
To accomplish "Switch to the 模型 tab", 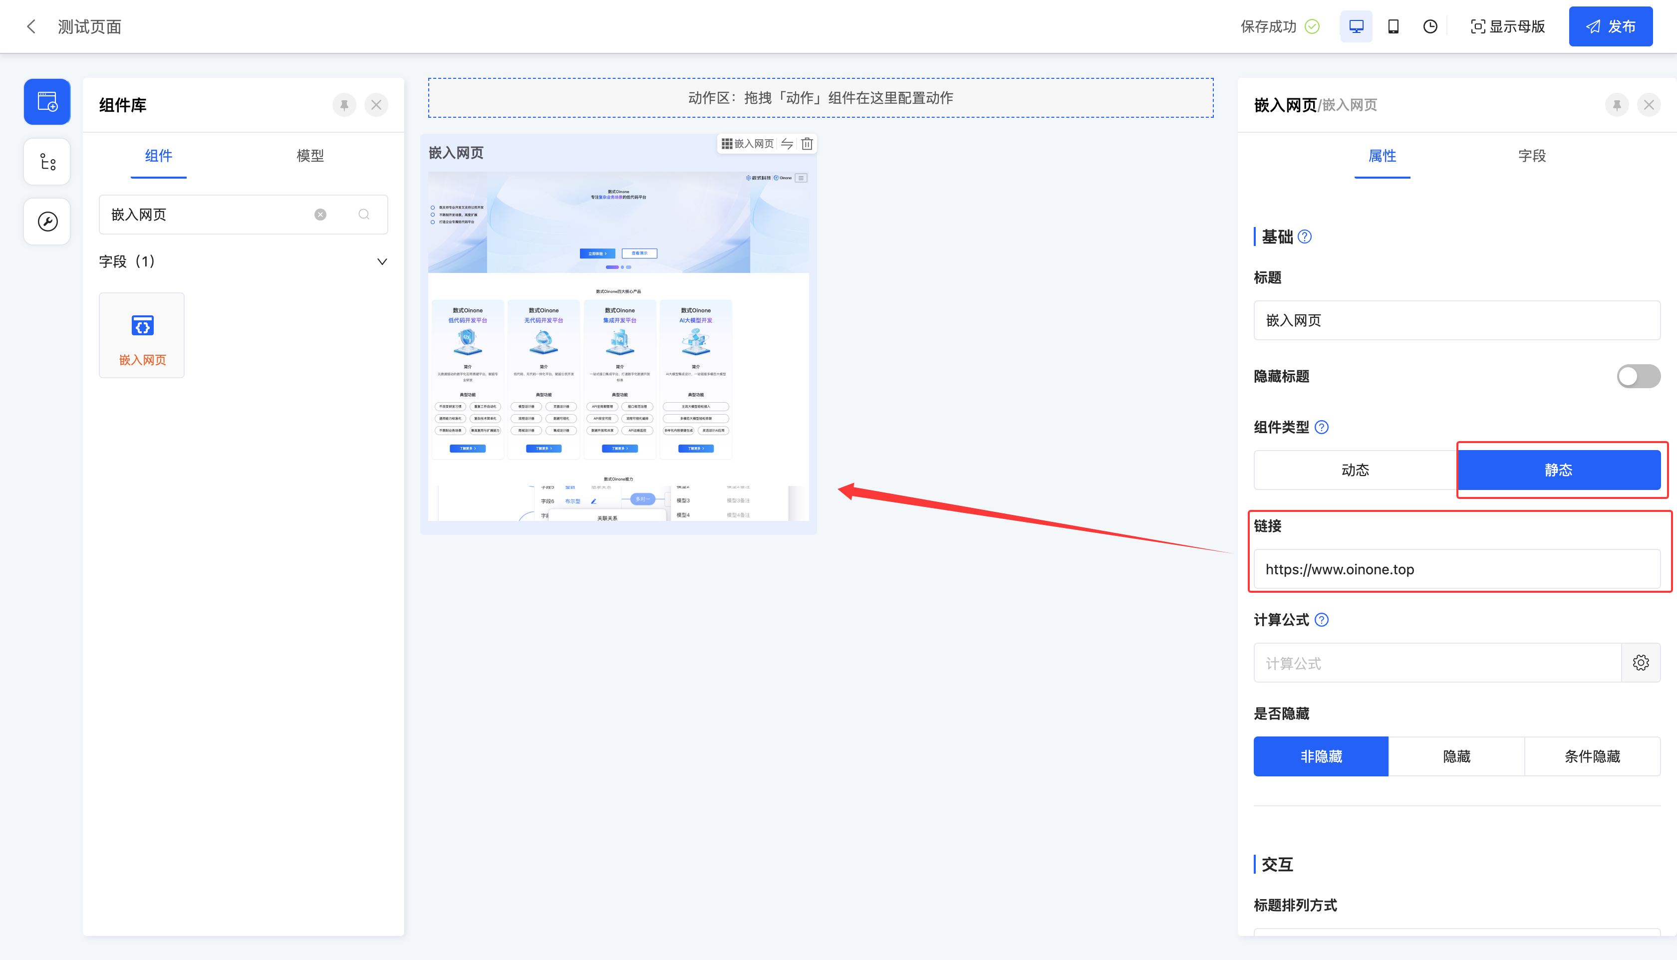I will pyautogui.click(x=310, y=156).
